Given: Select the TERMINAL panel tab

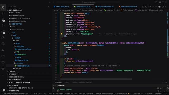Looking at the screenshot, I should click(58, 82).
